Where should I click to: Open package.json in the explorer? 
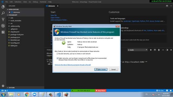[15, 37]
